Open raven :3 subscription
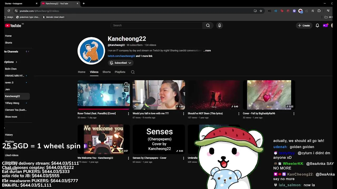The height and width of the screenshot is (189, 337). point(9,82)
